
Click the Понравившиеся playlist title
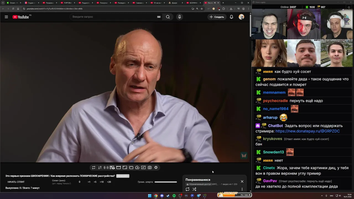click(198, 180)
